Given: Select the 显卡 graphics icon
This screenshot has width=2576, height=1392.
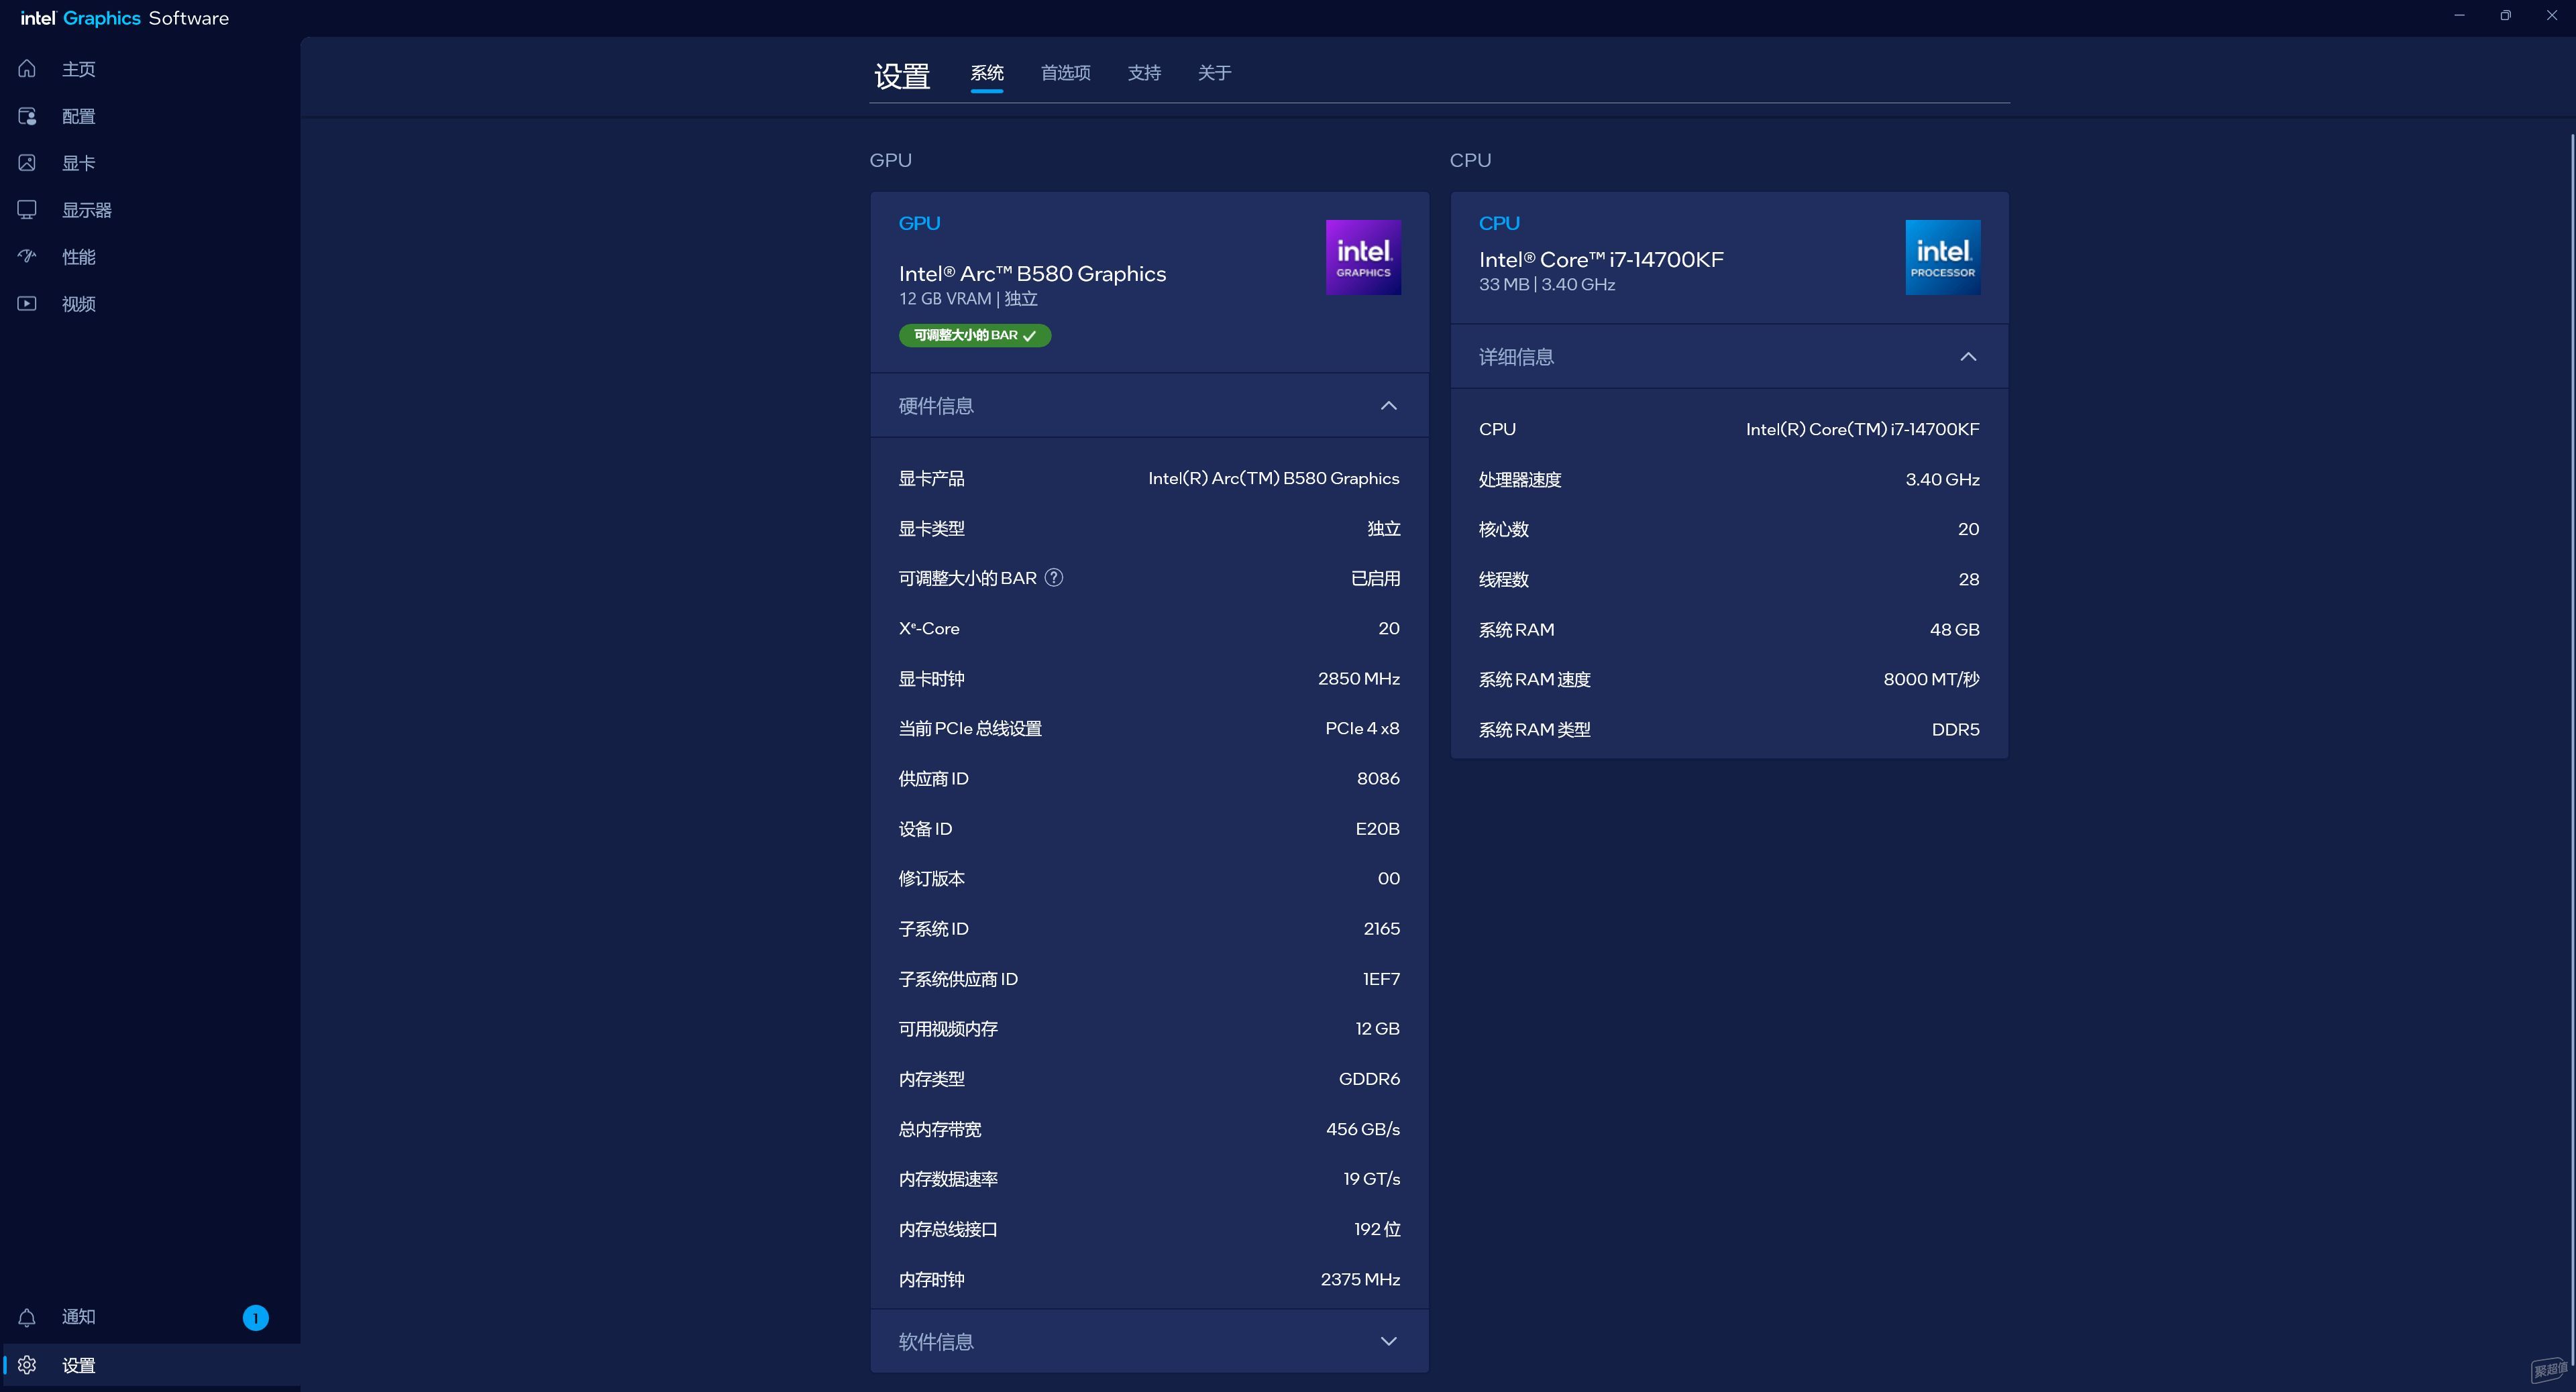Looking at the screenshot, I should pos(27,163).
